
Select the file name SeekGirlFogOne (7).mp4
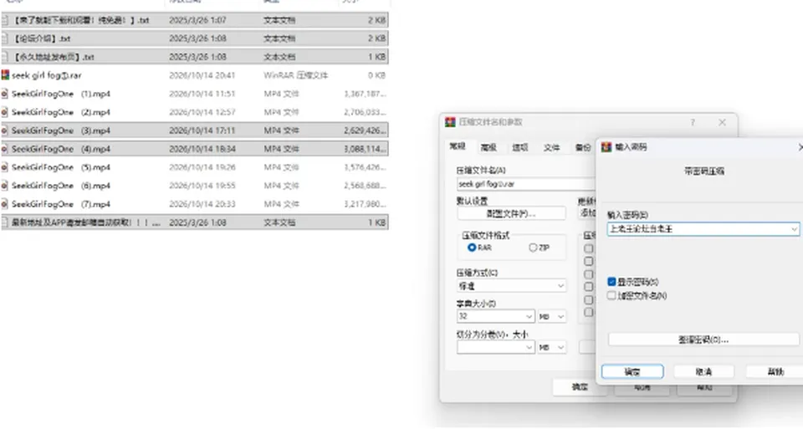coord(61,204)
